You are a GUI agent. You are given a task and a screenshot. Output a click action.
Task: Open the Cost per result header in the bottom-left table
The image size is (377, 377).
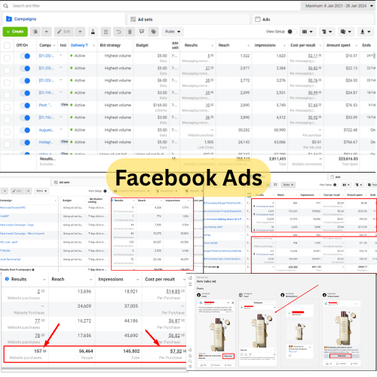pos(160,279)
